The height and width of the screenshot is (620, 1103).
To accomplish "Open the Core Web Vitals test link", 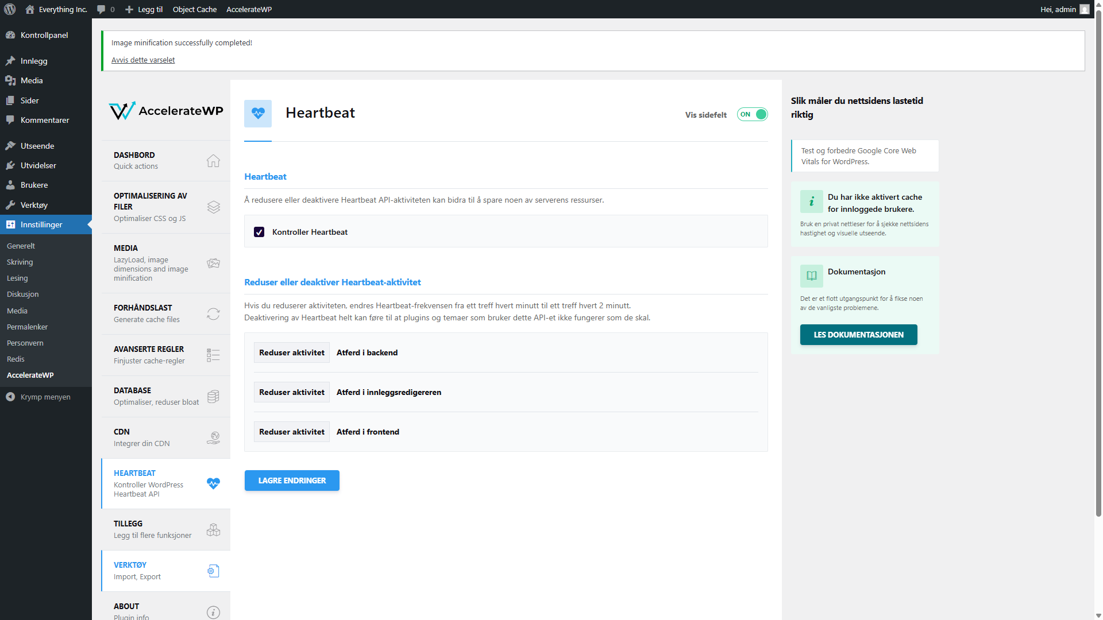I will (865, 156).
